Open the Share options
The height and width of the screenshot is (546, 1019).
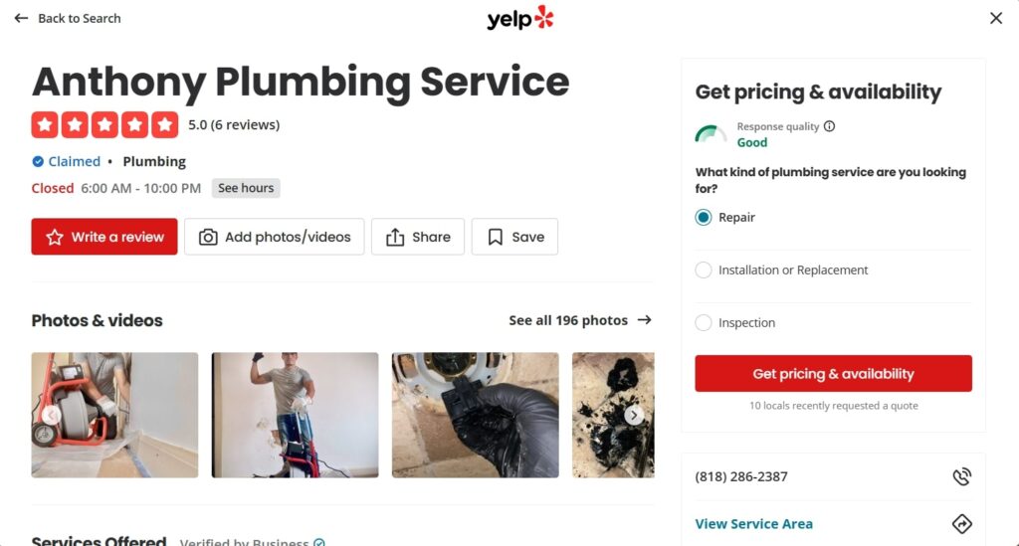pos(418,237)
